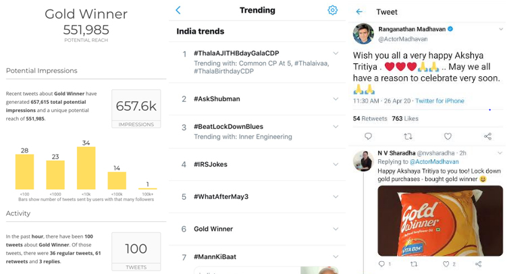This screenshot has width=507, height=274.
Task: Reply to Madhavan's tweet
Action: [369, 136]
